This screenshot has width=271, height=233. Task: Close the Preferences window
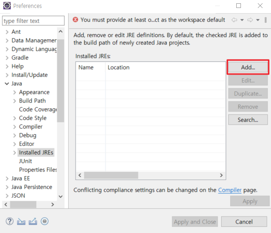(x=260, y=6)
